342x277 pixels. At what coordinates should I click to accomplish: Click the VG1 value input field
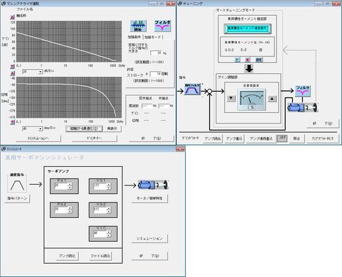(x=100, y=186)
